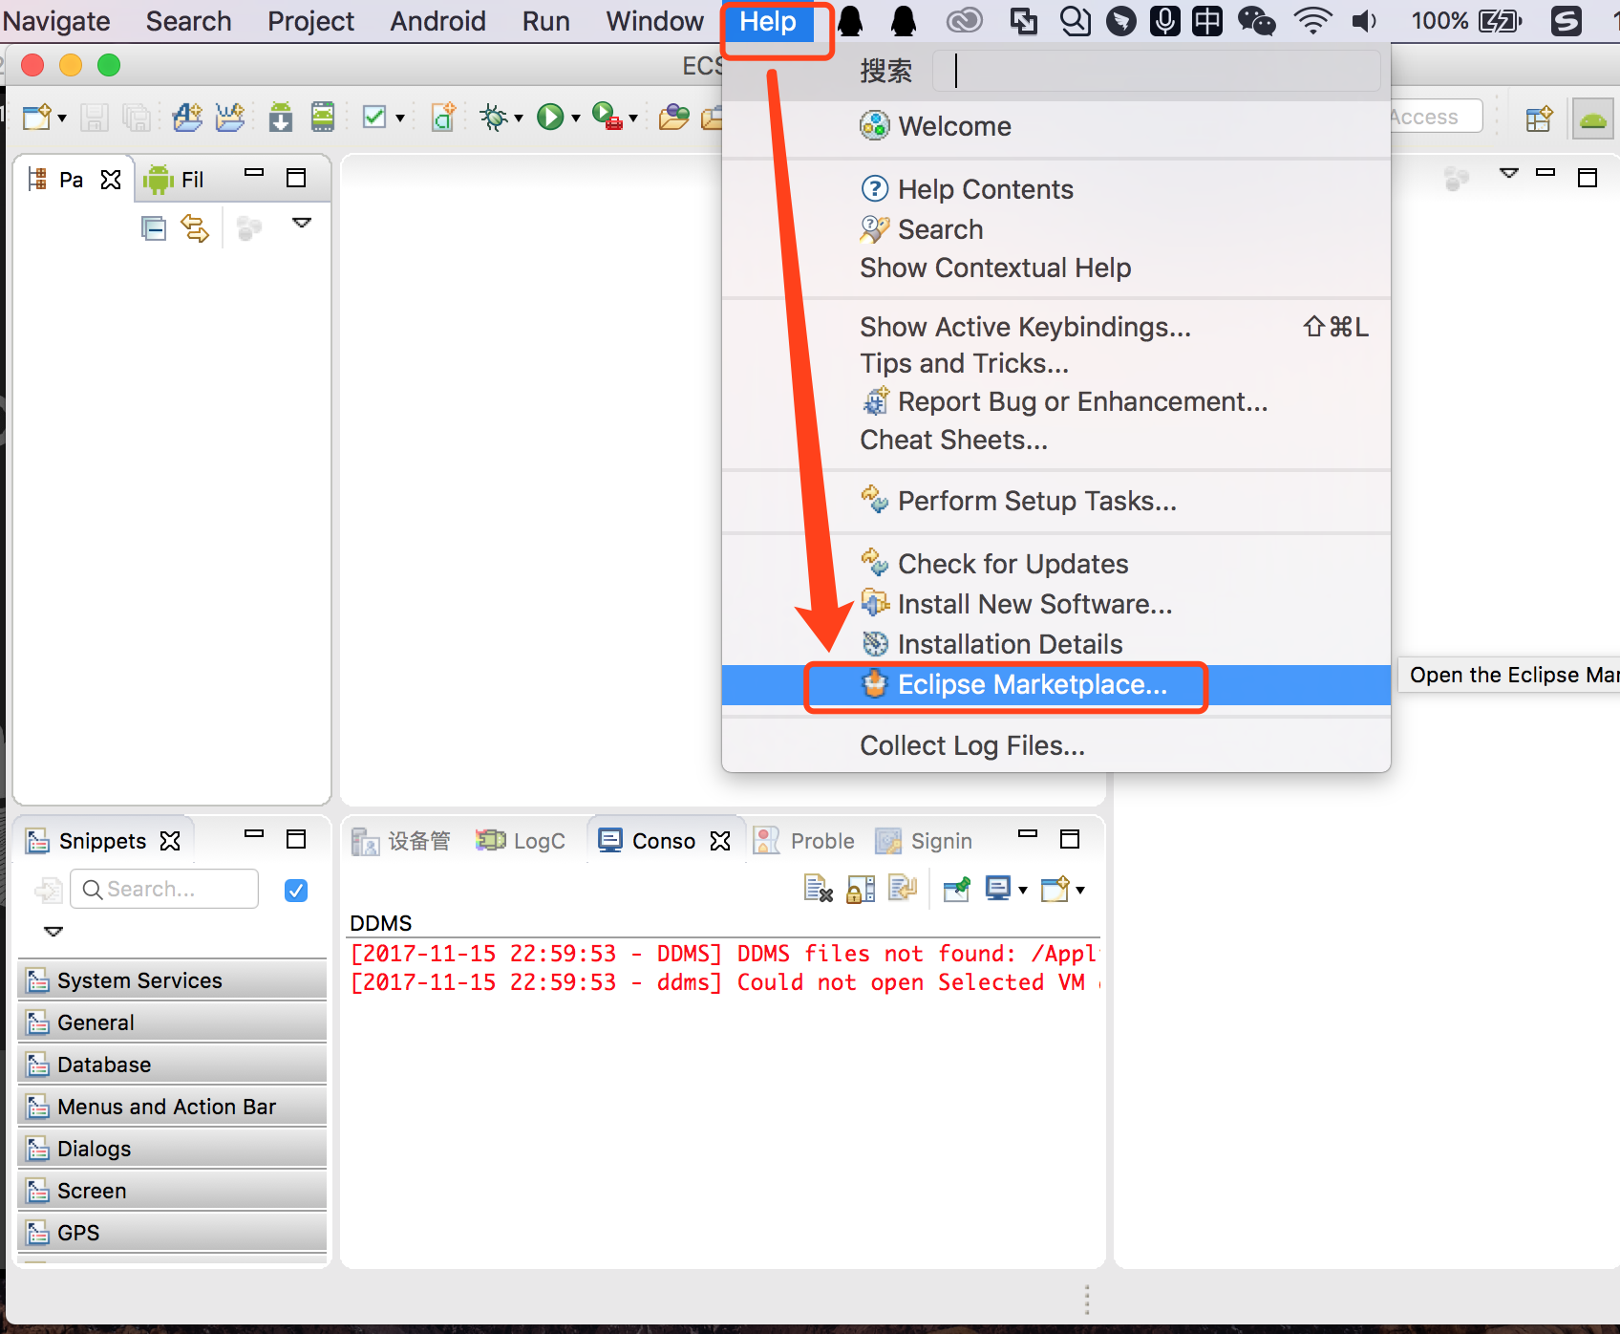Switch to the Proble tab
Image resolution: width=1620 pixels, height=1334 pixels.
(804, 841)
